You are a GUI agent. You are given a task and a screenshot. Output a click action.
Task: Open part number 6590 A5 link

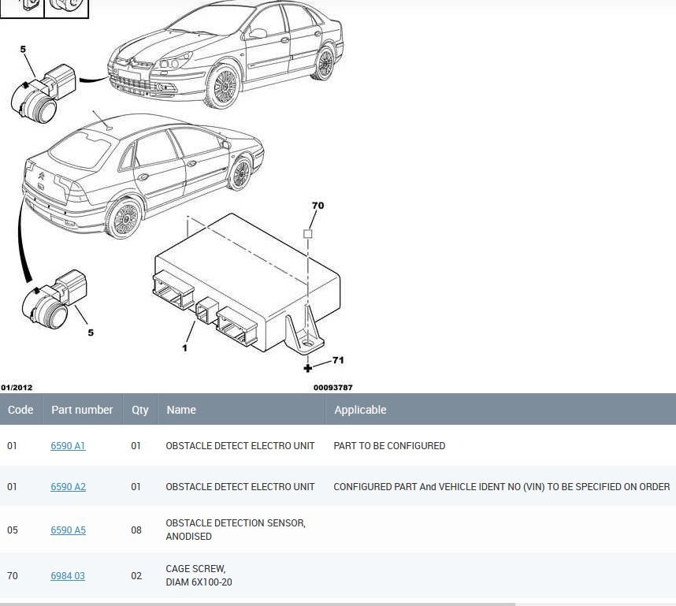click(68, 530)
